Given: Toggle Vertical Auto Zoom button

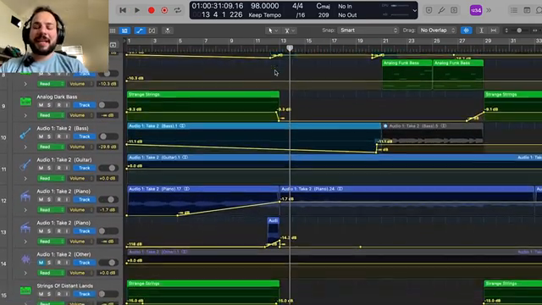Looking at the screenshot, I should [x=481, y=30].
